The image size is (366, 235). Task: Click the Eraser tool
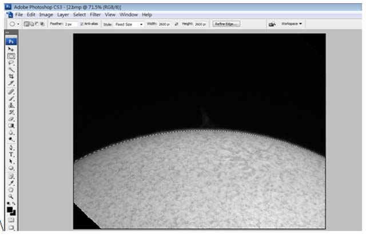11,119
